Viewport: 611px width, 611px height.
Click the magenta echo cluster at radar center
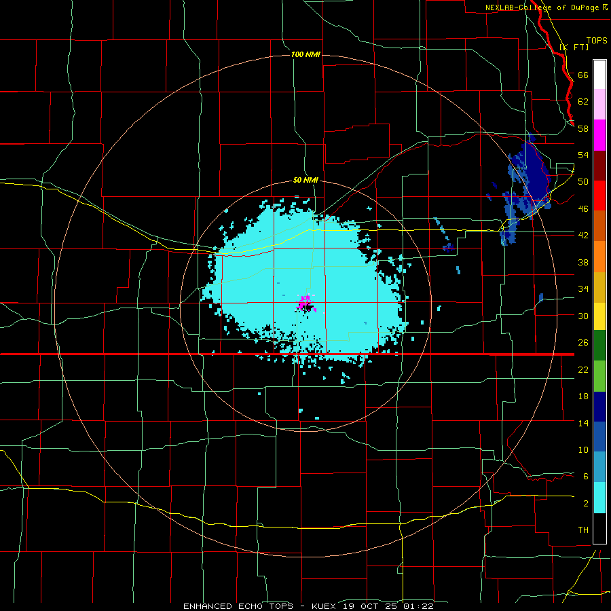306,303
